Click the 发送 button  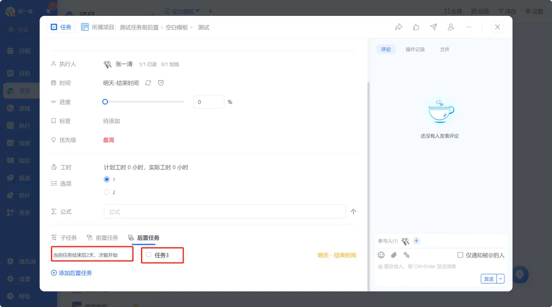click(489, 279)
